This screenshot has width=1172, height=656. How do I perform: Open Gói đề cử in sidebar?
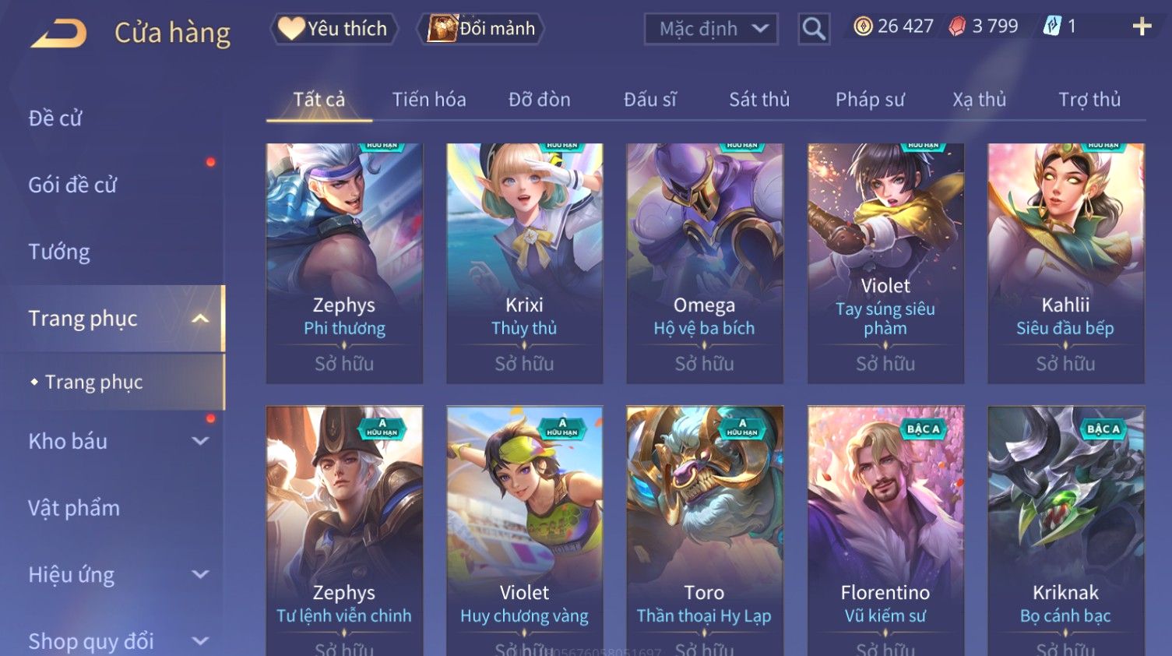72,185
